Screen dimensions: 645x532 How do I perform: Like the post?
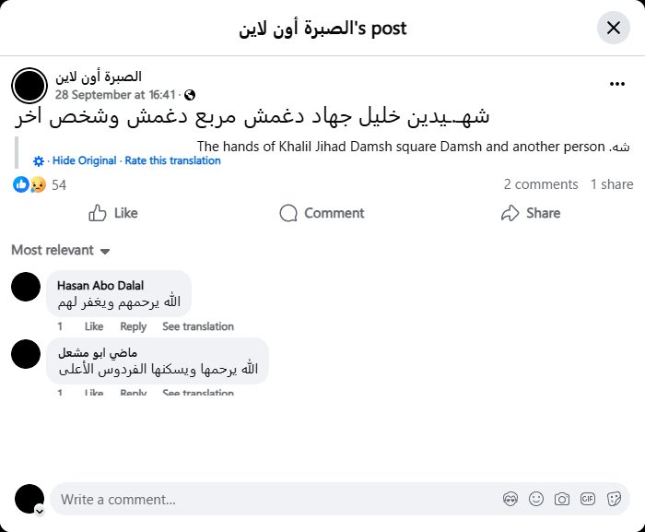(112, 213)
